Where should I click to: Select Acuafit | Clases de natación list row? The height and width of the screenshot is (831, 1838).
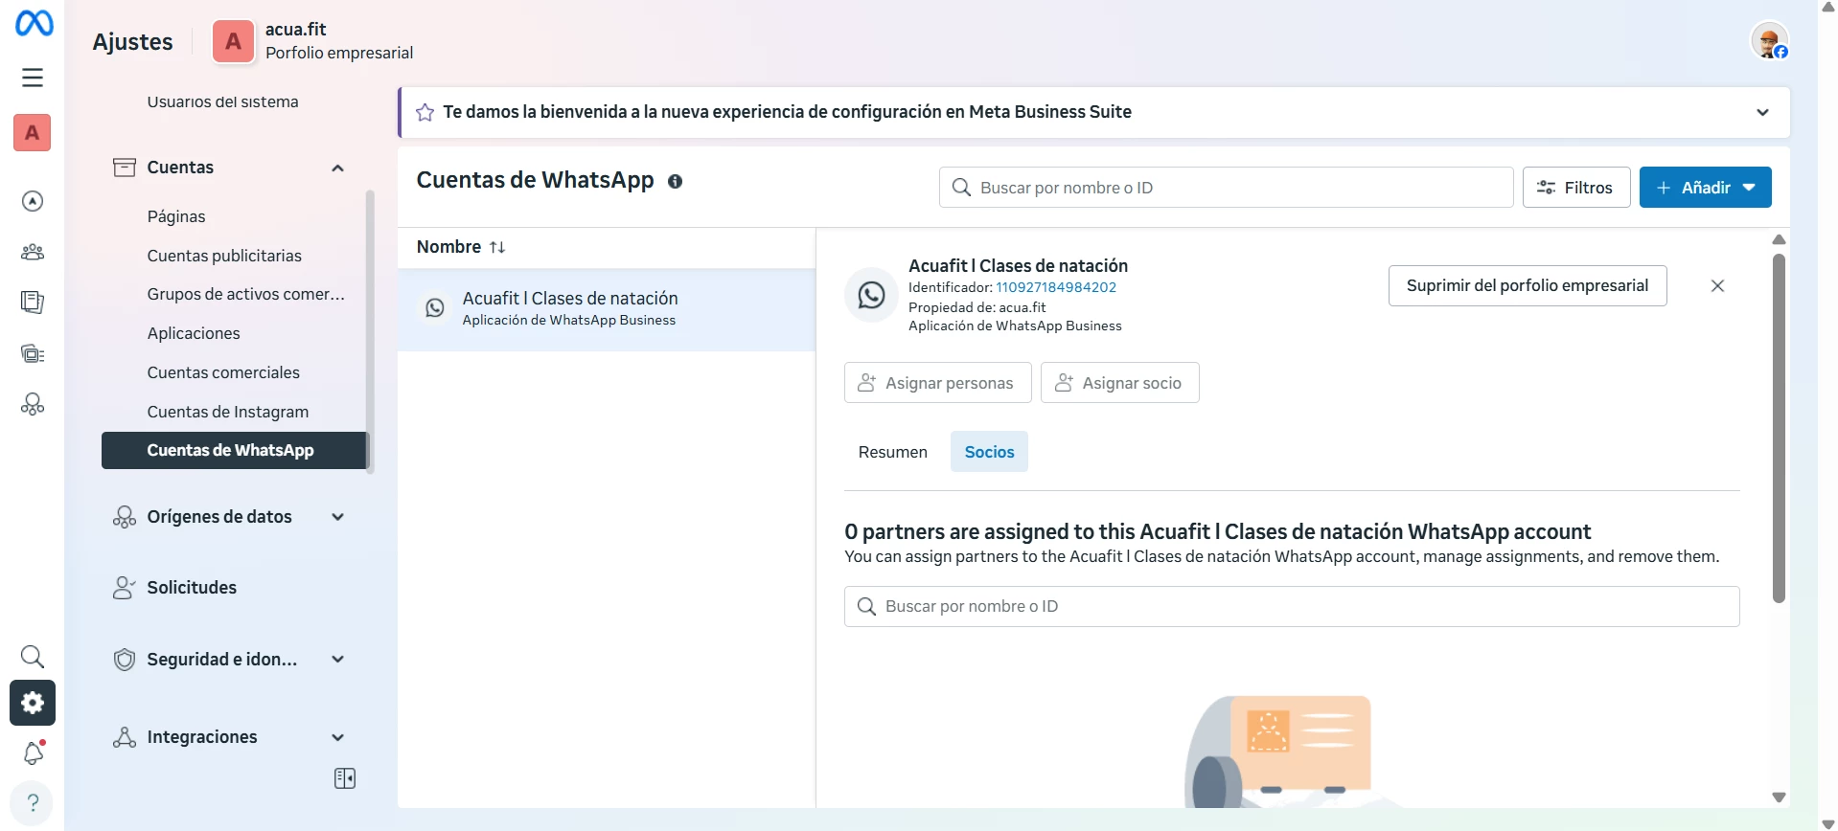607,309
